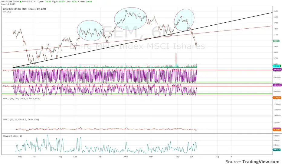Click the 0.0600 BBW axis label
The width and height of the screenshot is (282, 166).
tap(277, 141)
